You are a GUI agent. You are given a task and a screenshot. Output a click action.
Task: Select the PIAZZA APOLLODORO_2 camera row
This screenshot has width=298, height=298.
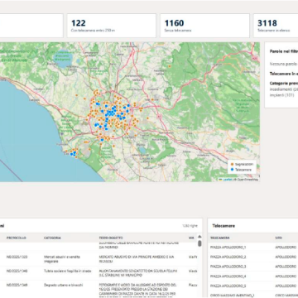coord(252,257)
